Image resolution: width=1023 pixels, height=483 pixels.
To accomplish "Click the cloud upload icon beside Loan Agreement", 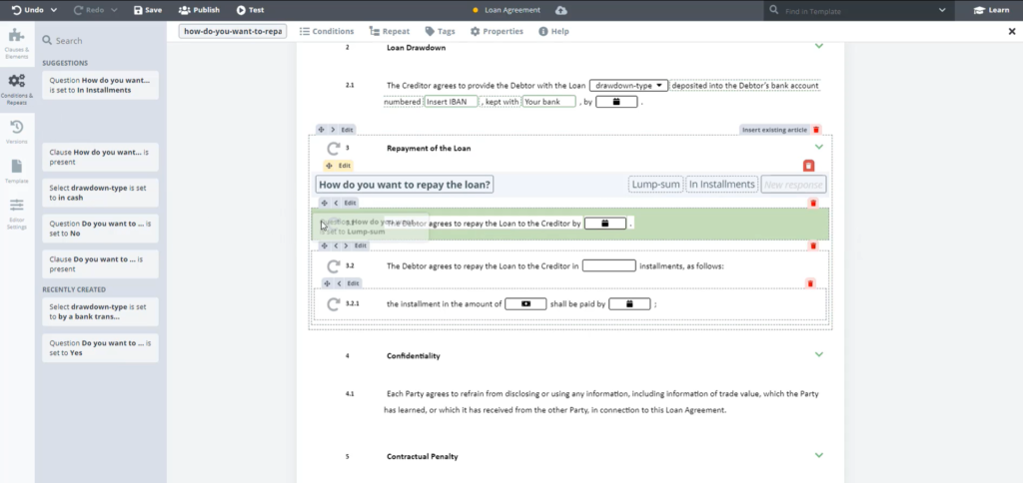I will (x=561, y=10).
